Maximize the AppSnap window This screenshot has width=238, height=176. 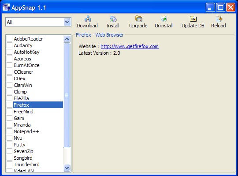220,7
